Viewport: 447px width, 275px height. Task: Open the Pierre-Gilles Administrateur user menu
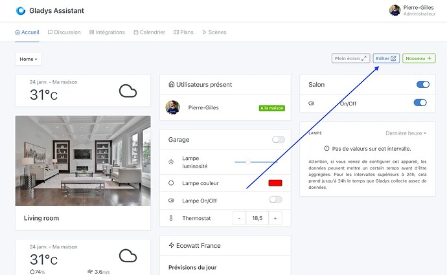(418, 10)
